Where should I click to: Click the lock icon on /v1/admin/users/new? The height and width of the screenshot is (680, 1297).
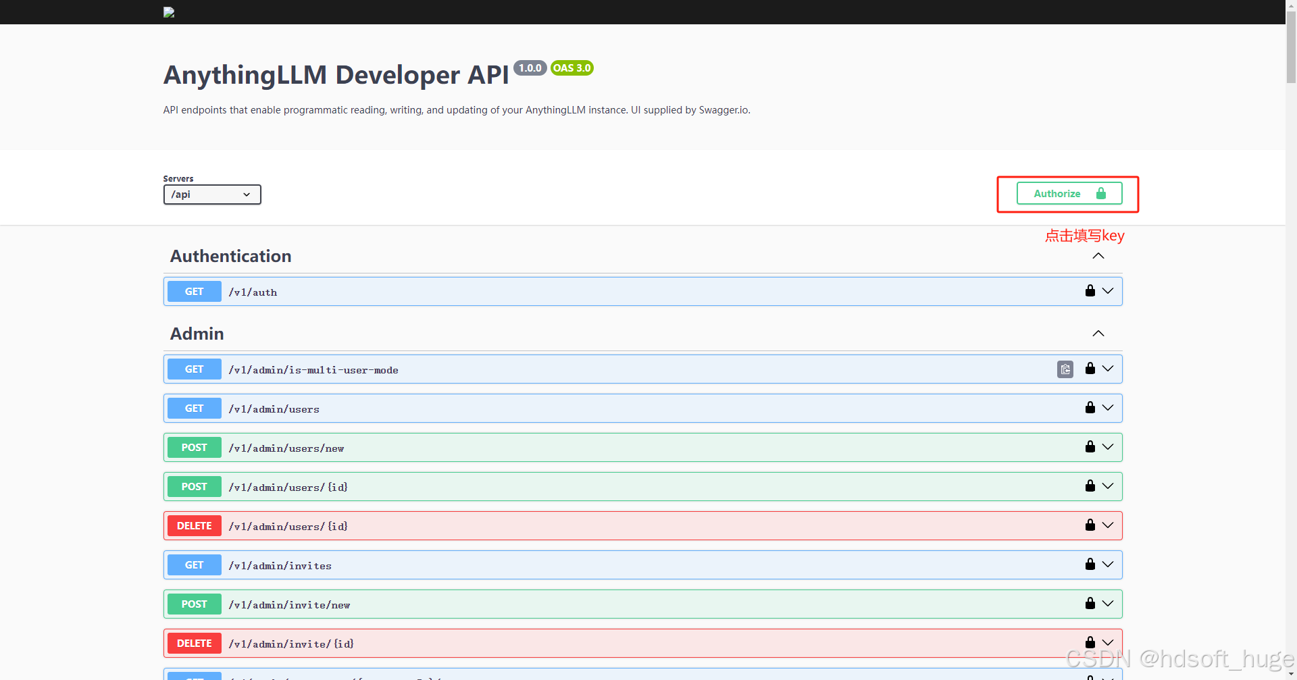(1090, 447)
